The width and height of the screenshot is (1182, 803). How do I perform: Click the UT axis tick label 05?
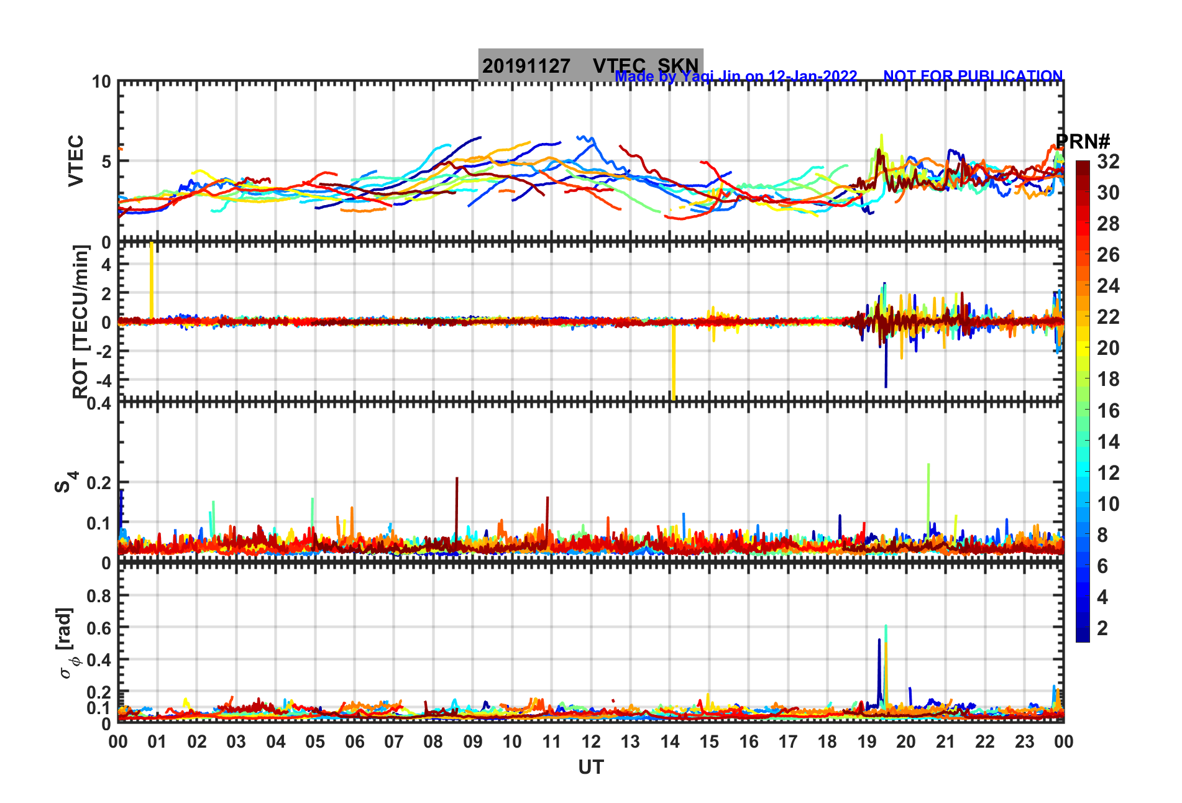pos(315,741)
